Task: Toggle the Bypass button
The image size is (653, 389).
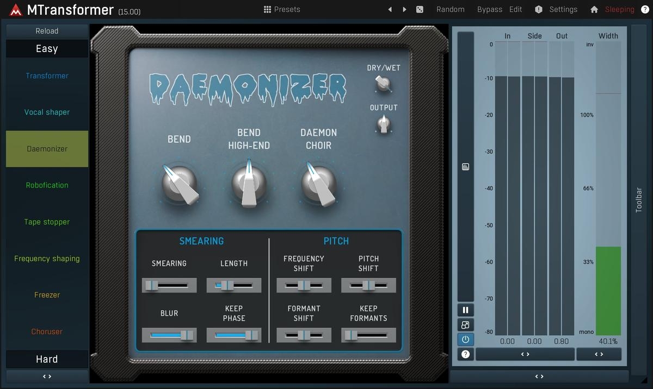Action: click(489, 9)
